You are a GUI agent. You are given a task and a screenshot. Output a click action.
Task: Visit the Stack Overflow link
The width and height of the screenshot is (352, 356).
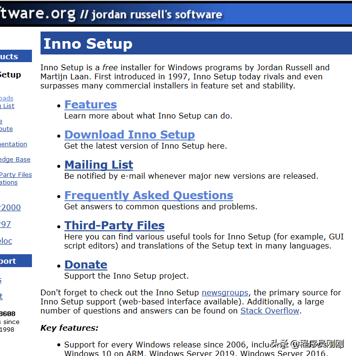point(269,311)
